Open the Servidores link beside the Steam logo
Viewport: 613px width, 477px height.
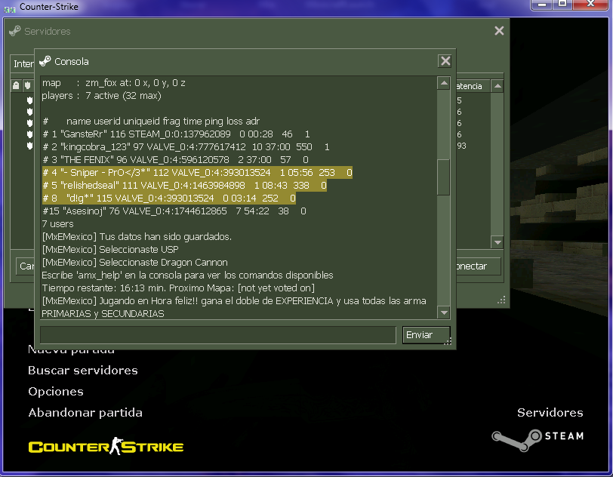point(550,413)
